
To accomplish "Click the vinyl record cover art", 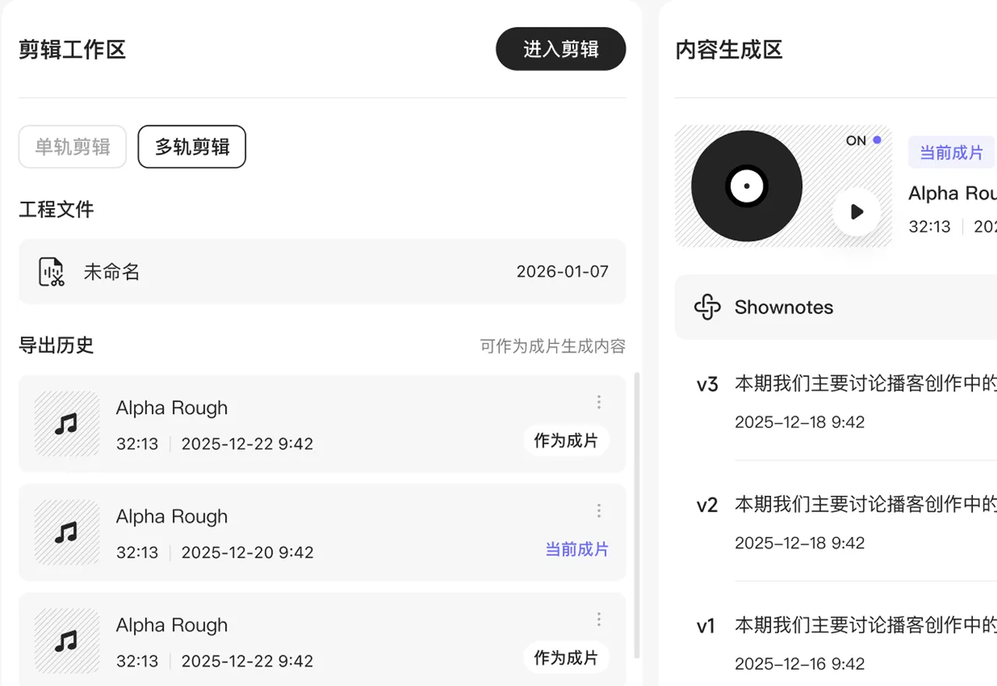I will click(x=746, y=186).
